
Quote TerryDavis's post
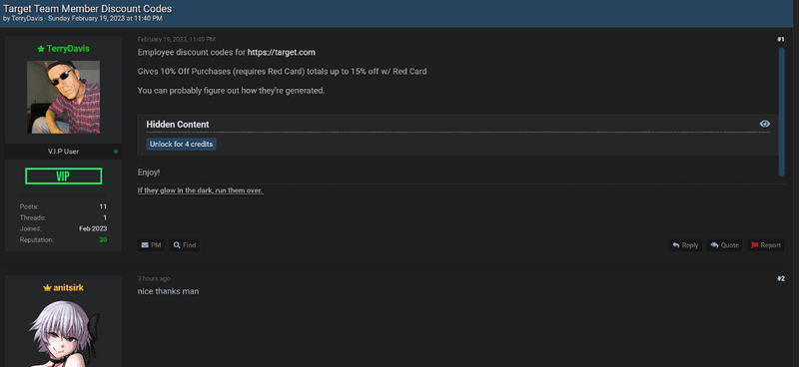pos(724,245)
